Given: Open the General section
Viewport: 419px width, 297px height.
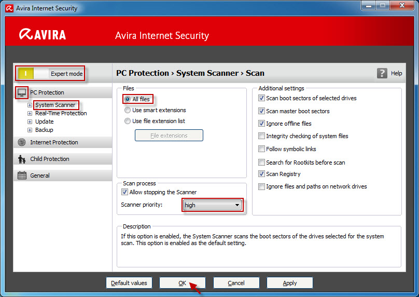Looking at the screenshot, I should click(x=63, y=176).
